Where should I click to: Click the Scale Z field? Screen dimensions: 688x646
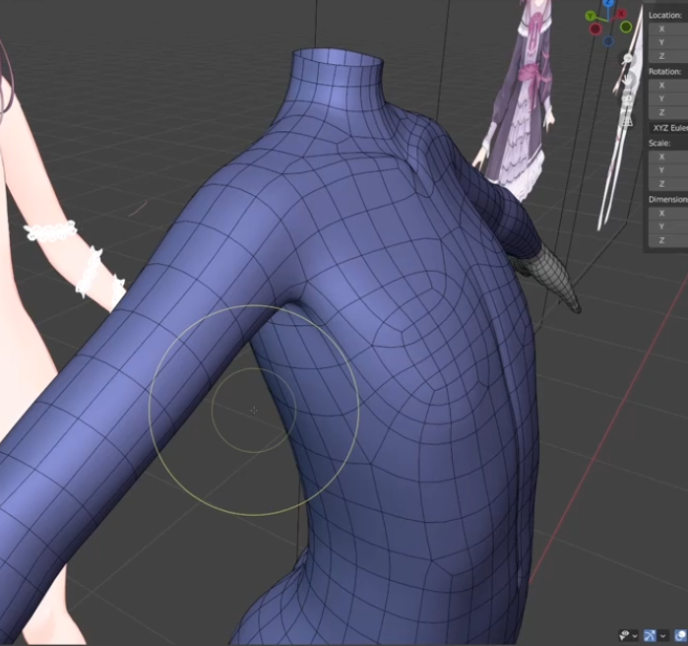pos(667,184)
